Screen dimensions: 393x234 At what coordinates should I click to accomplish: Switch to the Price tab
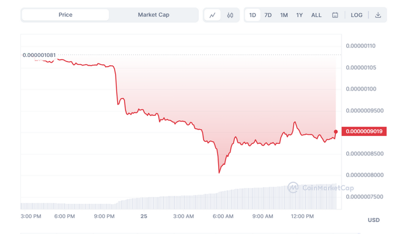(66, 15)
